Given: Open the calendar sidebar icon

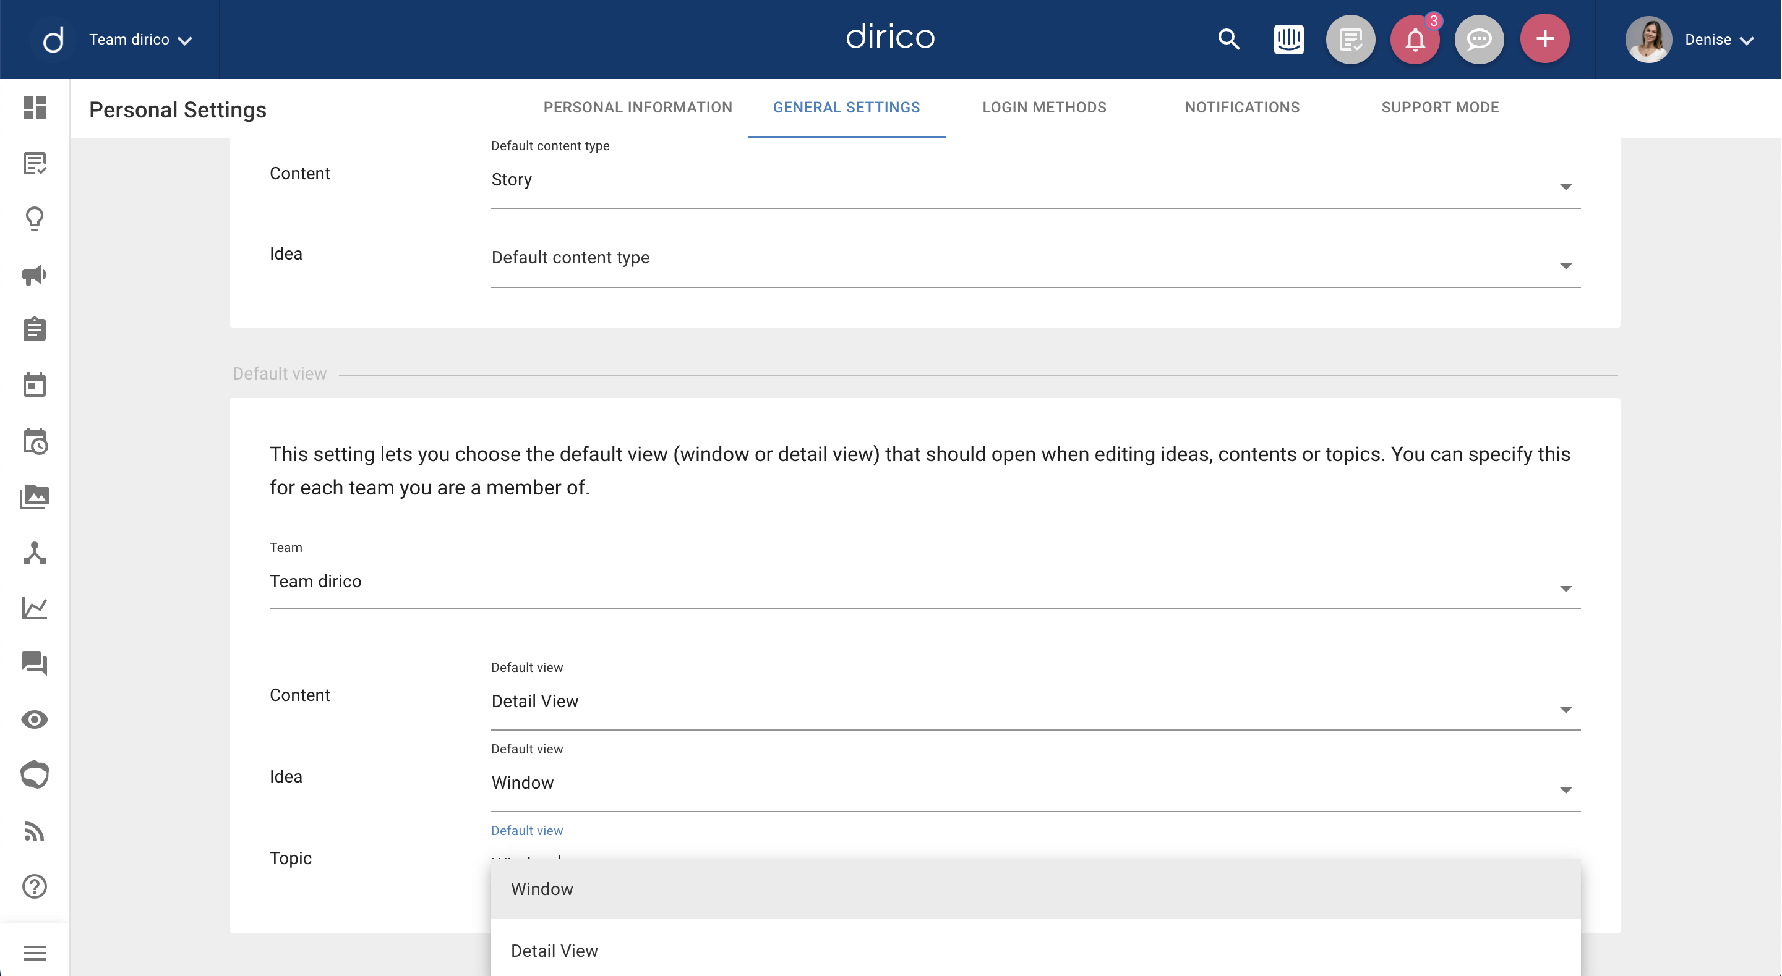Looking at the screenshot, I should [35, 385].
